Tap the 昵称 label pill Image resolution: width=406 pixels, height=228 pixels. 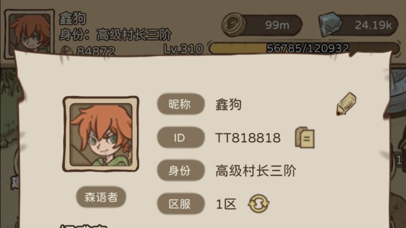tap(181, 104)
